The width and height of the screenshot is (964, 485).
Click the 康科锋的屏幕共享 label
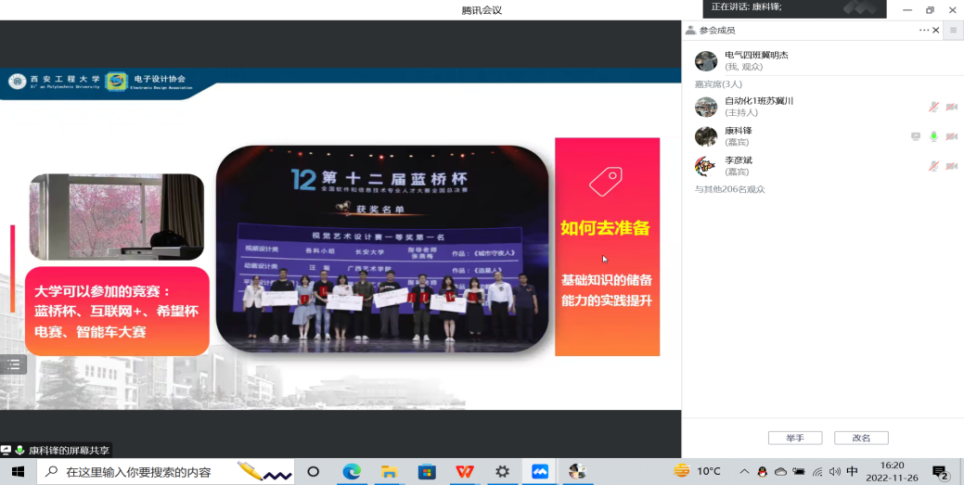[x=69, y=450]
